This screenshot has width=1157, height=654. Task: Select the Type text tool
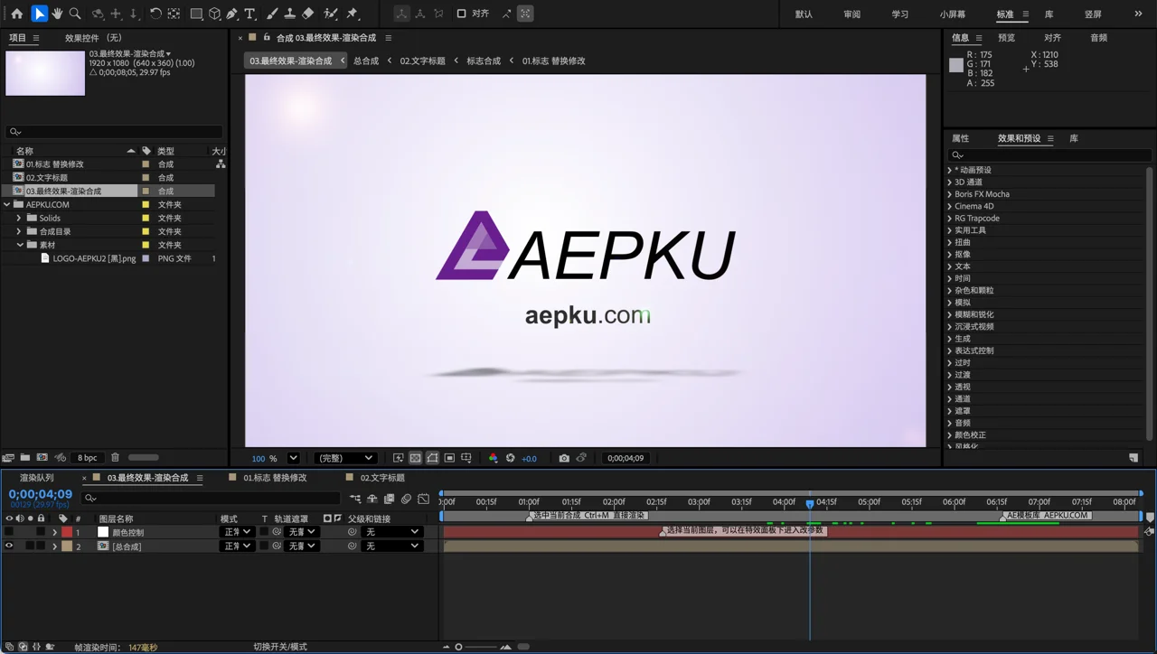[x=250, y=14]
